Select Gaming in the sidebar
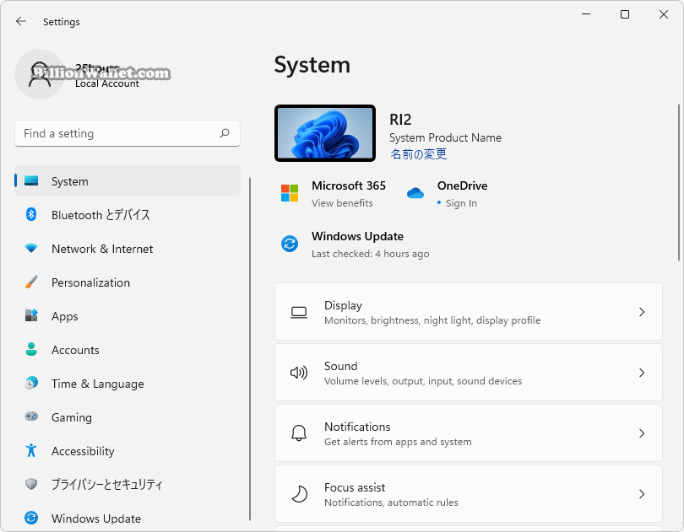684x532 pixels. pyautogui.click(x=128, y=417)
